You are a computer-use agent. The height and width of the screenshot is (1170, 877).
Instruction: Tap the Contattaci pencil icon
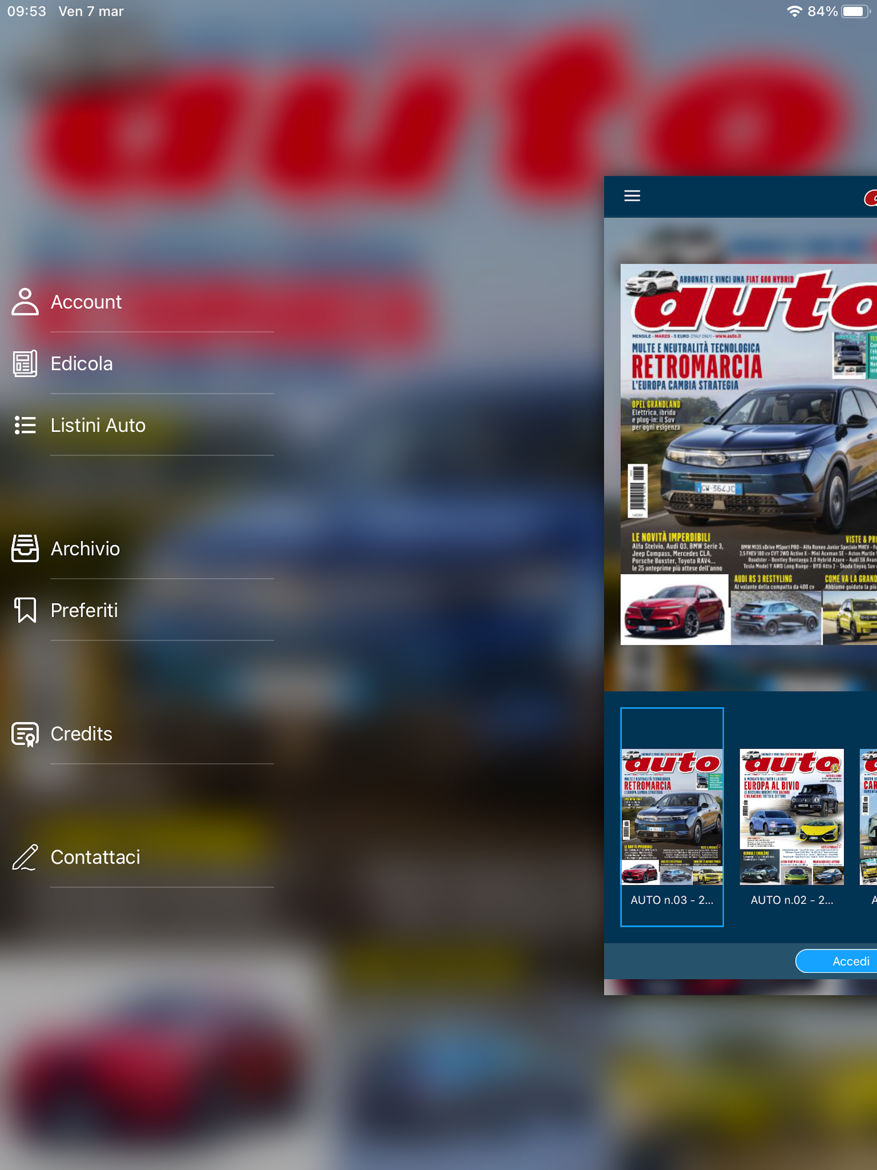click(25, 857)
